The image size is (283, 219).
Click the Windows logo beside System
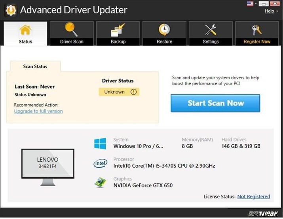pos(100,143)
